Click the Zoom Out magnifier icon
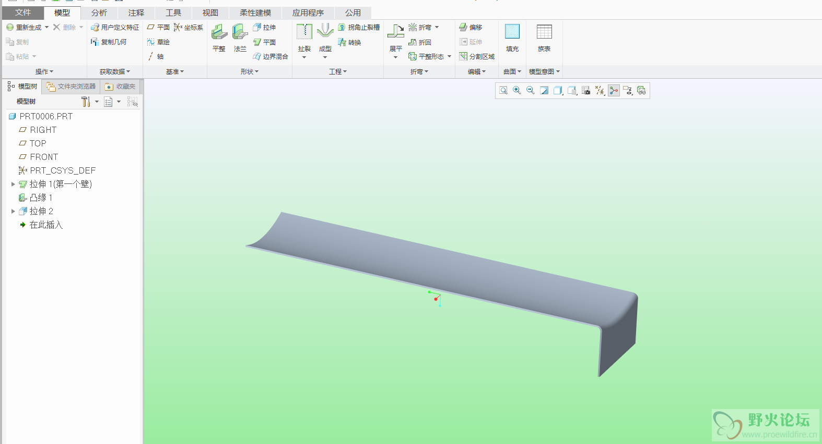 [x=531, y=91]
